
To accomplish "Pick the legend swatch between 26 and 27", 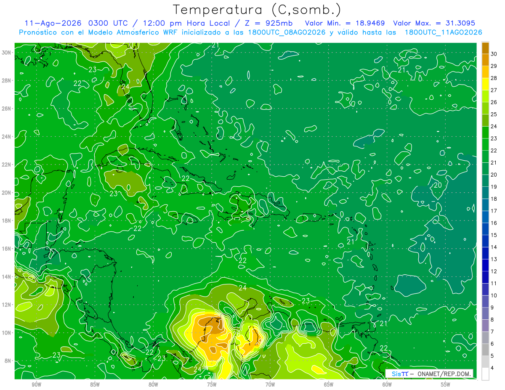I will click(485, 96).
